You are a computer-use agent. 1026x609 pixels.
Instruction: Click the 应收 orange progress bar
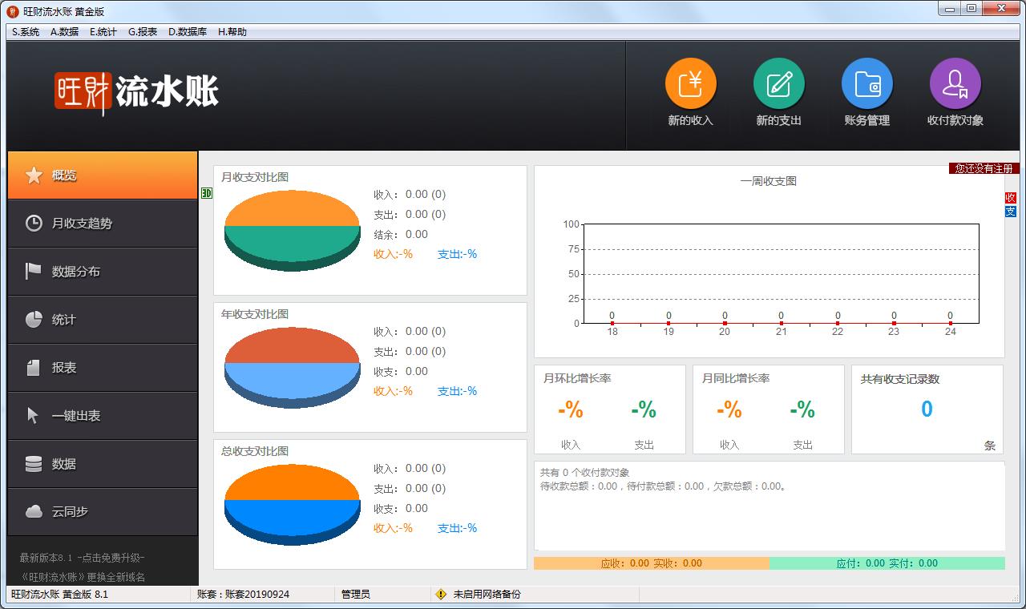[x=652, y=563]
